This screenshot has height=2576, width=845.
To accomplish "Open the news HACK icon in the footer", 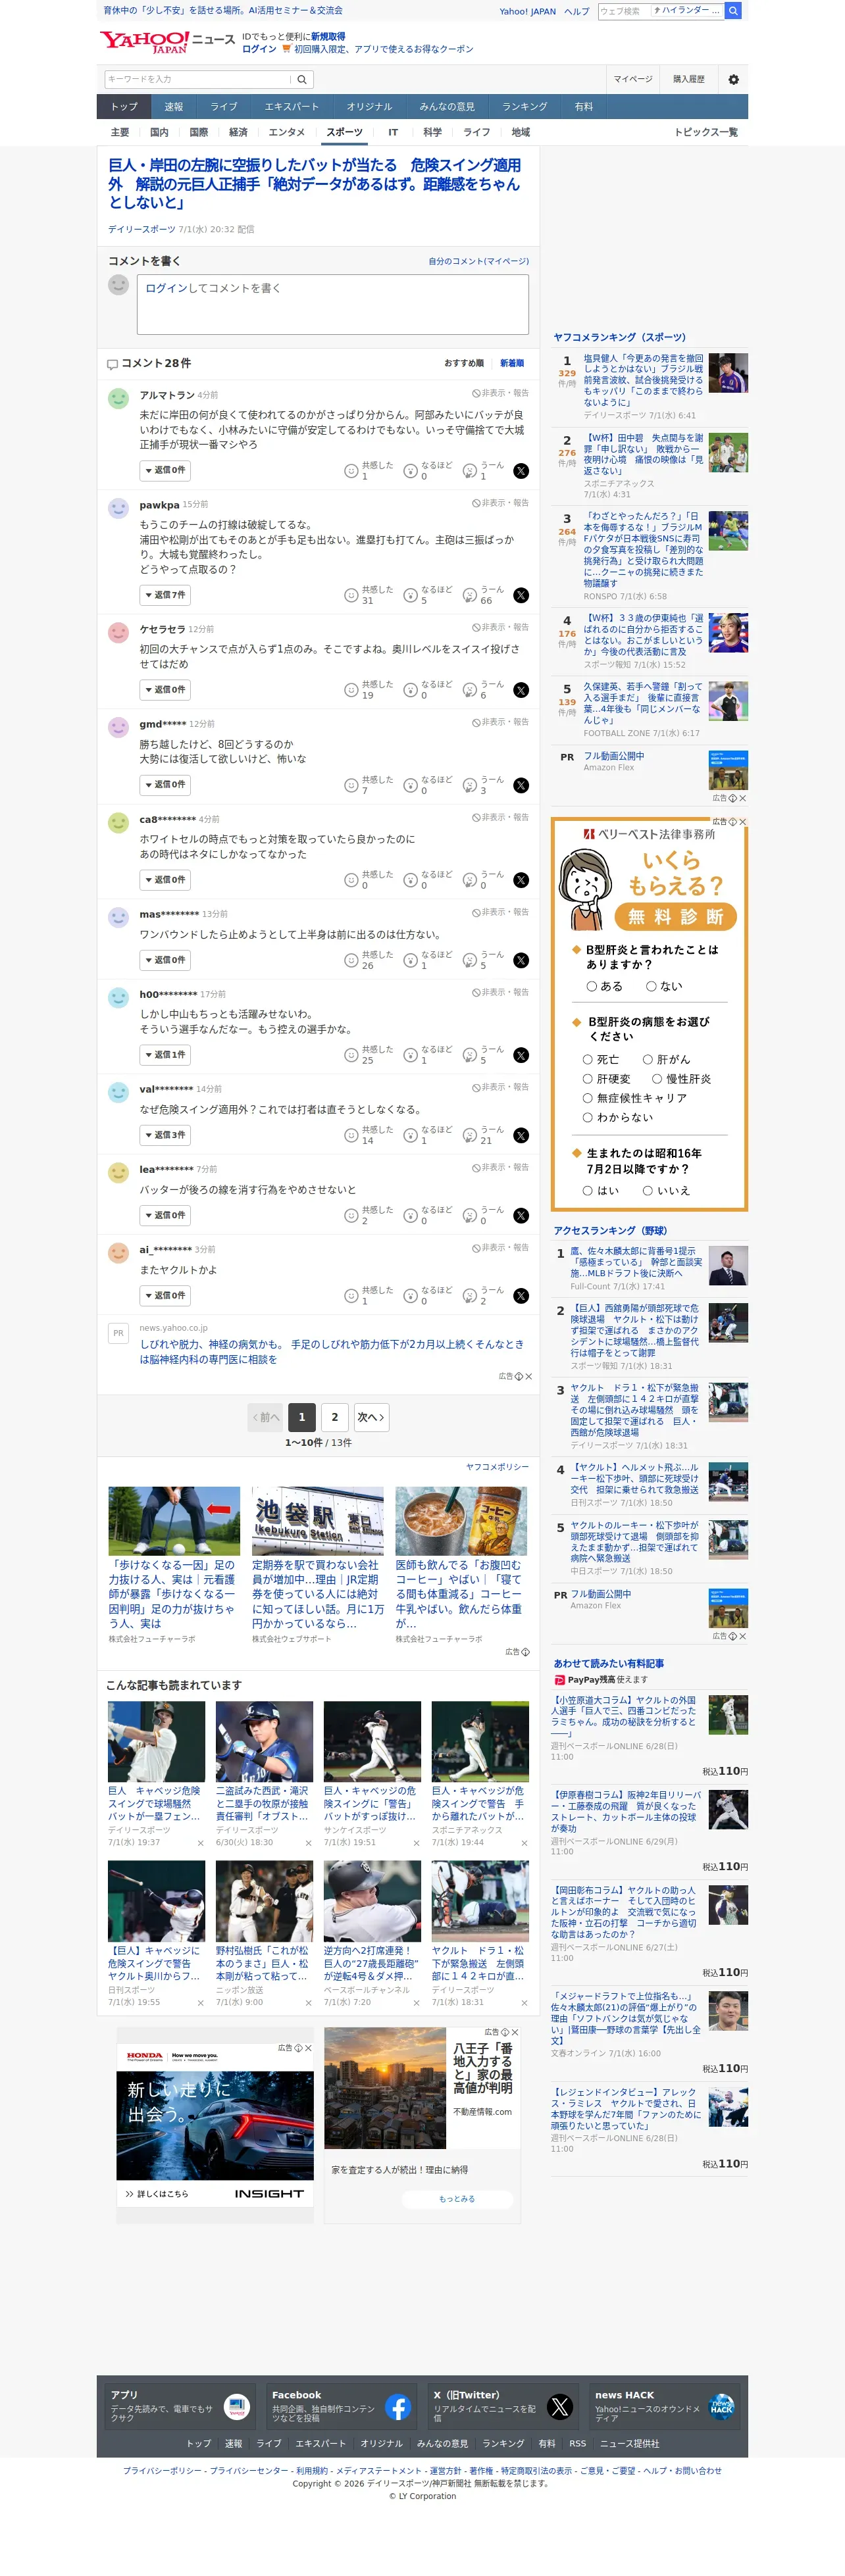I will (x=721, y=2407).
